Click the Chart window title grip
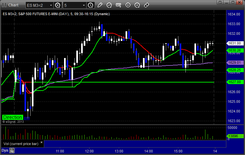 (4, 5)
